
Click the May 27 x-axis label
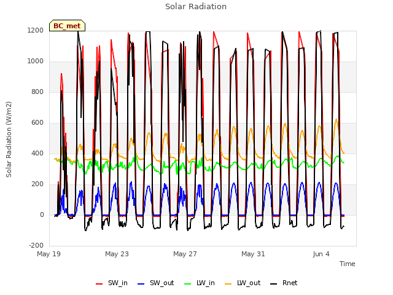(x=185, y=254)
